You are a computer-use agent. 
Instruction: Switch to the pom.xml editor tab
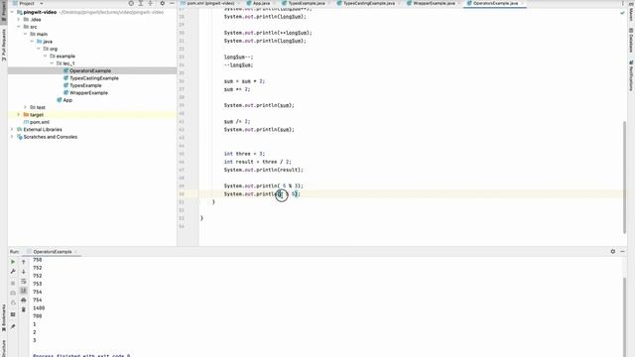coord(210,3)
